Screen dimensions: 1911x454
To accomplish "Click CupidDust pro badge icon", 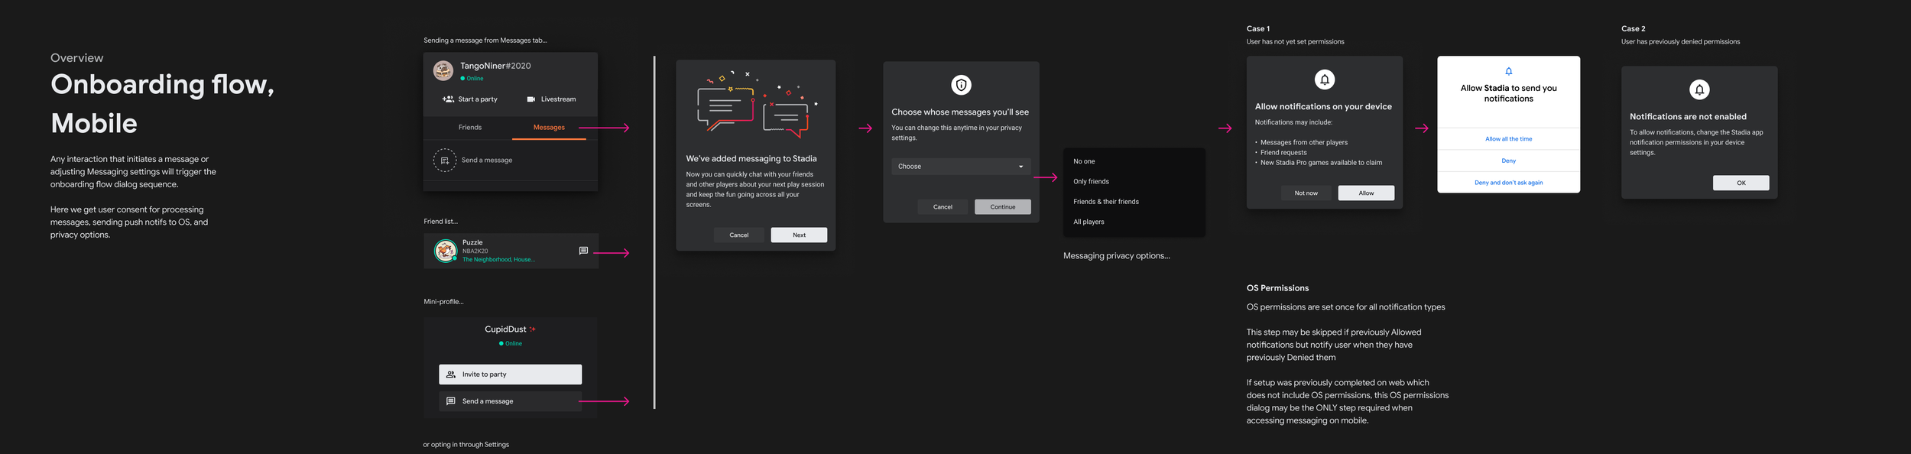I will tap(533, 329).
